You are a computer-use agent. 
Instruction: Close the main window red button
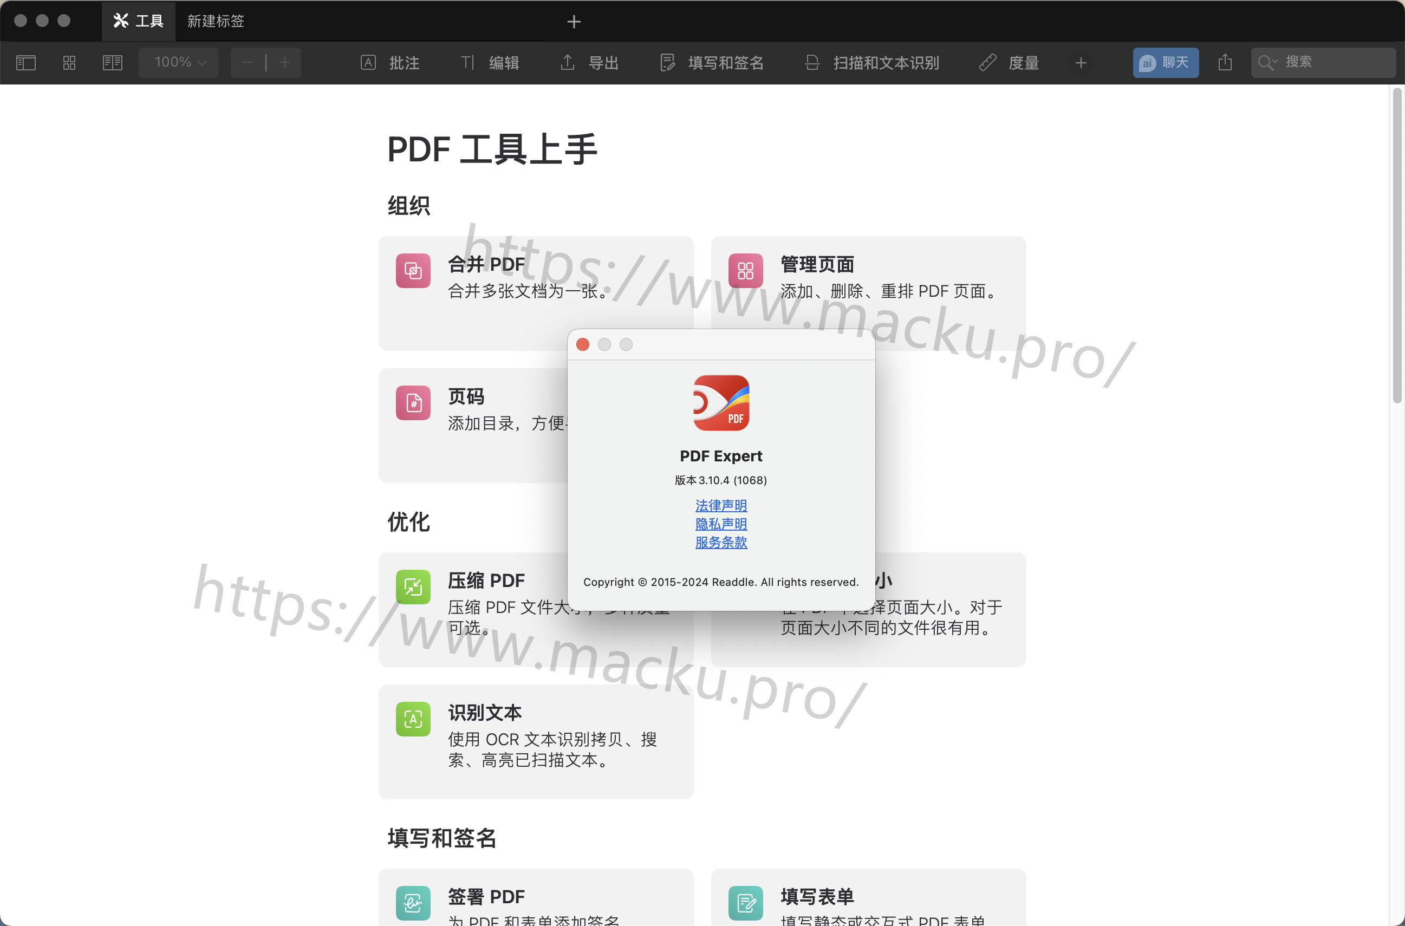[20, 21]
